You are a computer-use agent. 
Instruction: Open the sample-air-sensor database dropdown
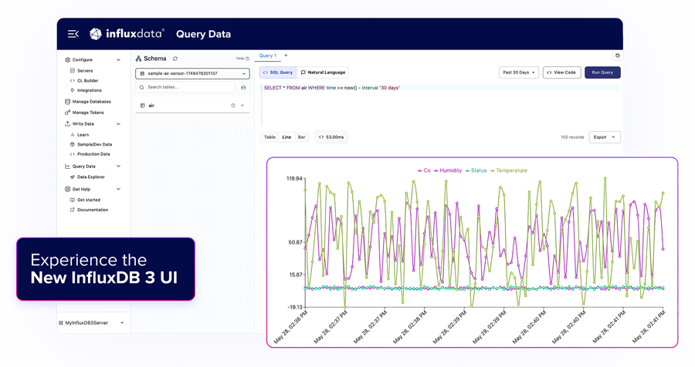(192, 73)
